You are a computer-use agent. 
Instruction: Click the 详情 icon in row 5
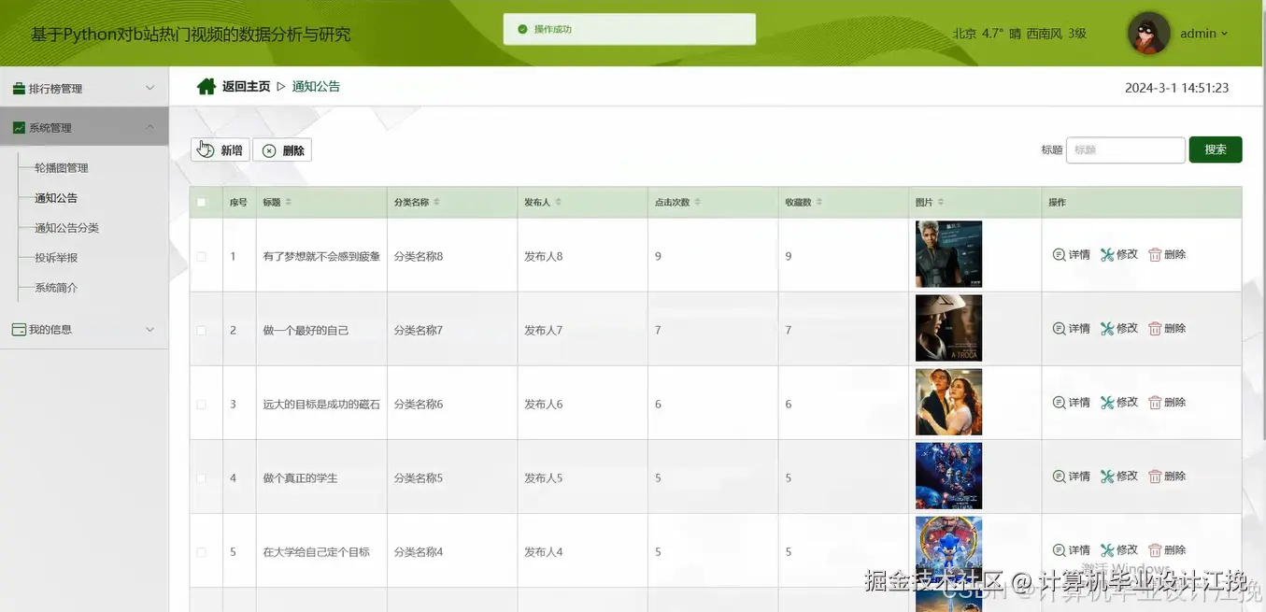[1059, 550]
